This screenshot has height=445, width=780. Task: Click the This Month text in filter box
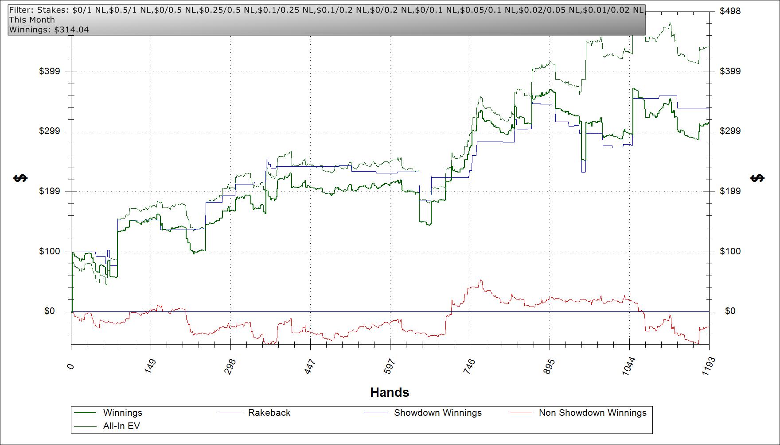pyautogui.click(x=32, y=20)
